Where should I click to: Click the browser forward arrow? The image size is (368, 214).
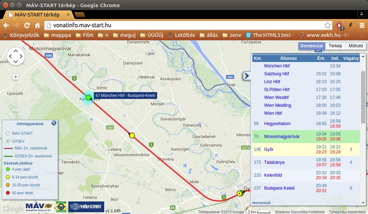point(16,25)
